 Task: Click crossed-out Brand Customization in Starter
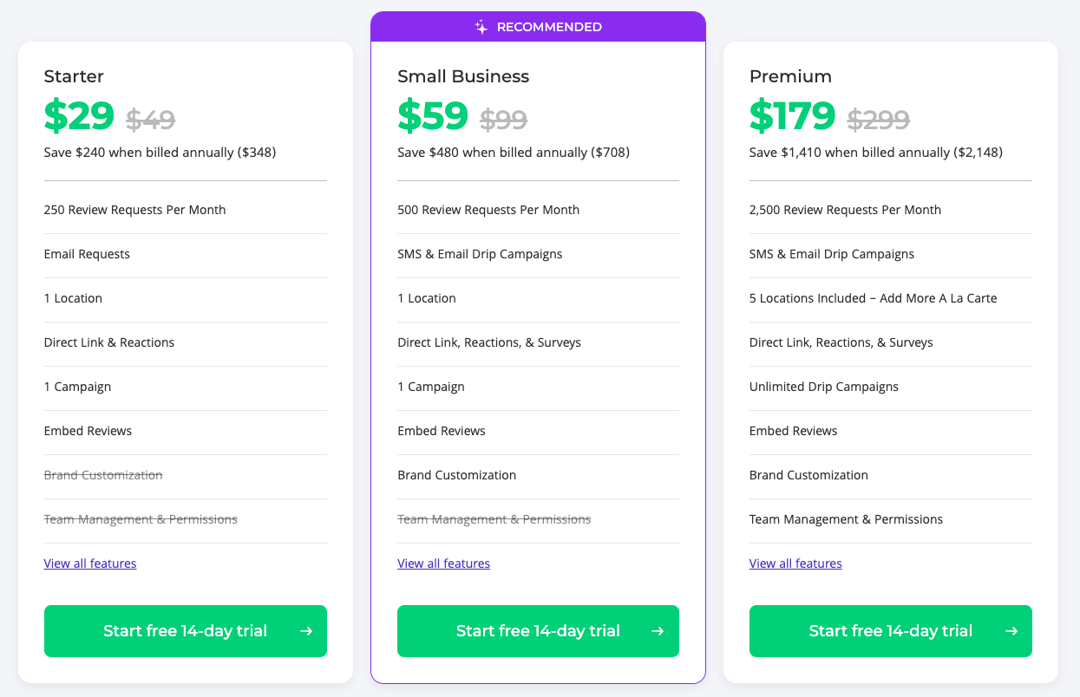click(x=103, y=475)
